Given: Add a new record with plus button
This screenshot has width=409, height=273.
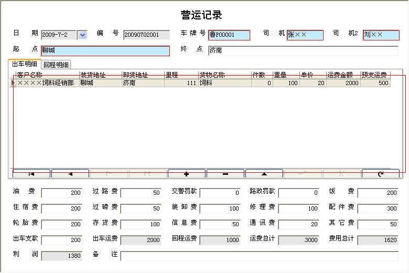Looking at the screenshot, I should (187, 173).
